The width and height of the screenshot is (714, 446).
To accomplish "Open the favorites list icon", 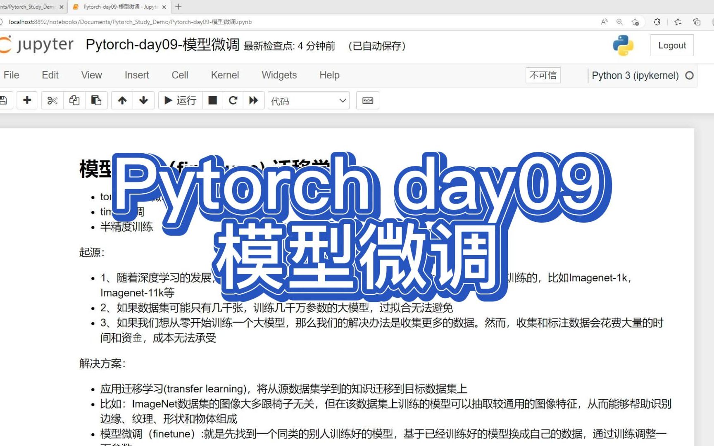I will [x=678, y=22].
